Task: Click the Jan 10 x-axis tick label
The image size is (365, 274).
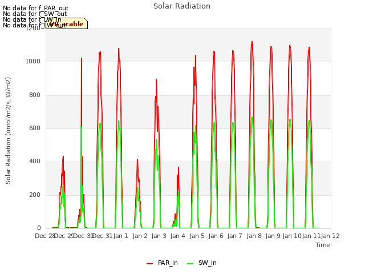Action: [x=292, y=236]
